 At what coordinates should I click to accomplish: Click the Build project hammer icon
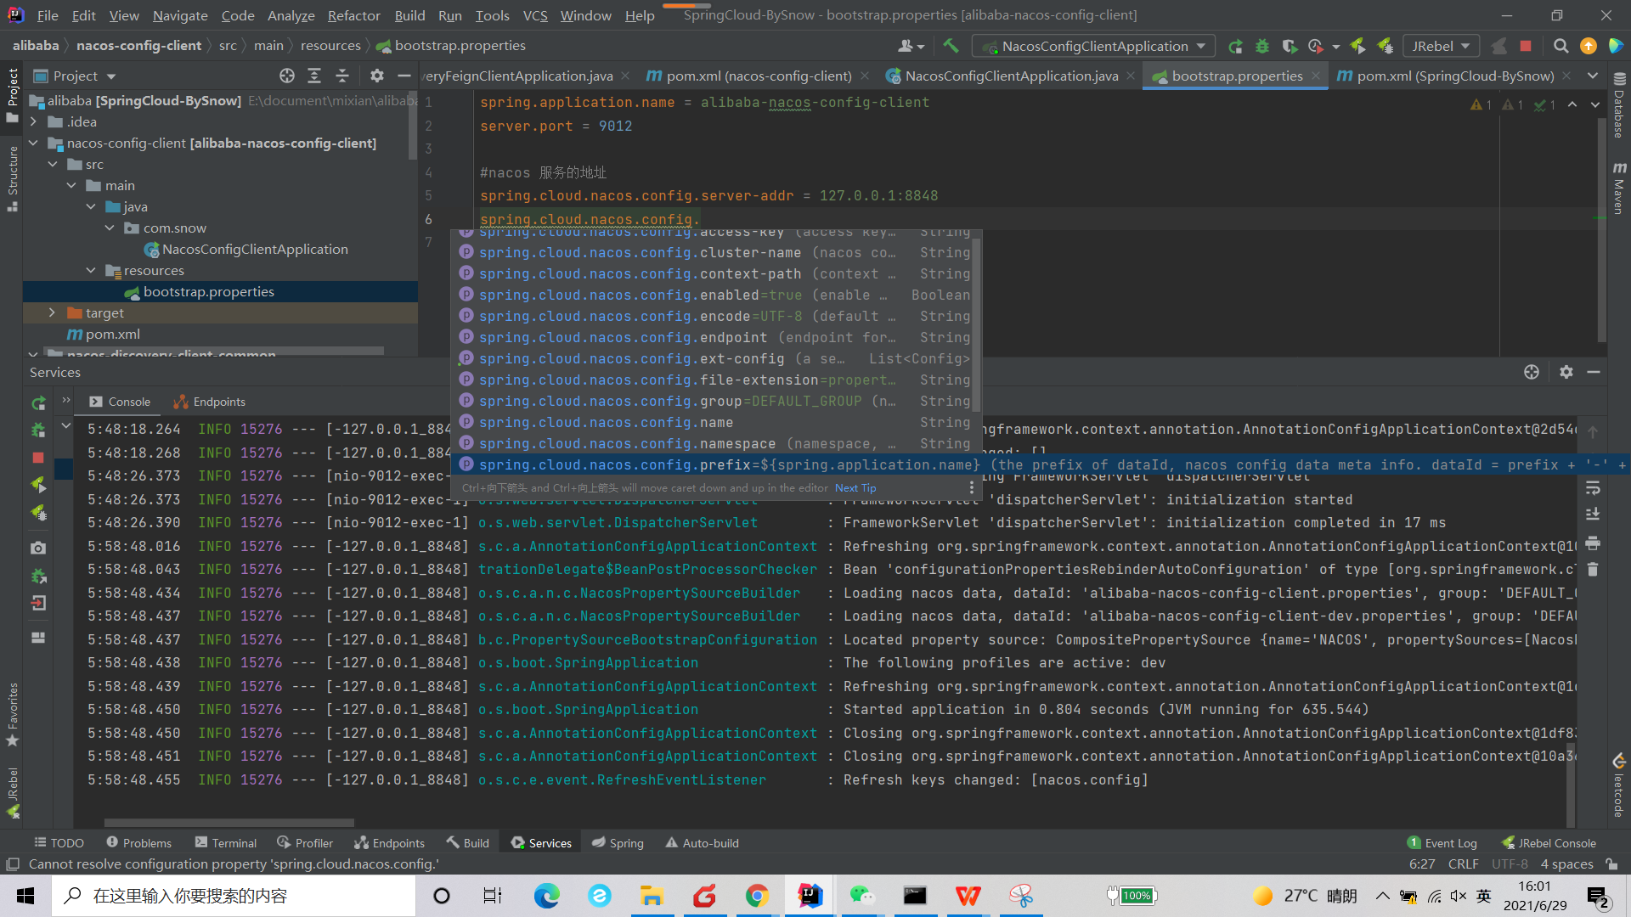[951, 46]
